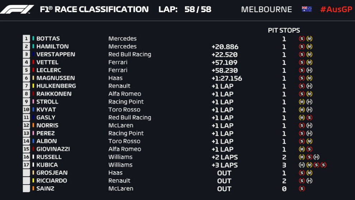Click the MELBOURNE location label
The height and width of the screenshot is (200, 355).
(266, 9)
